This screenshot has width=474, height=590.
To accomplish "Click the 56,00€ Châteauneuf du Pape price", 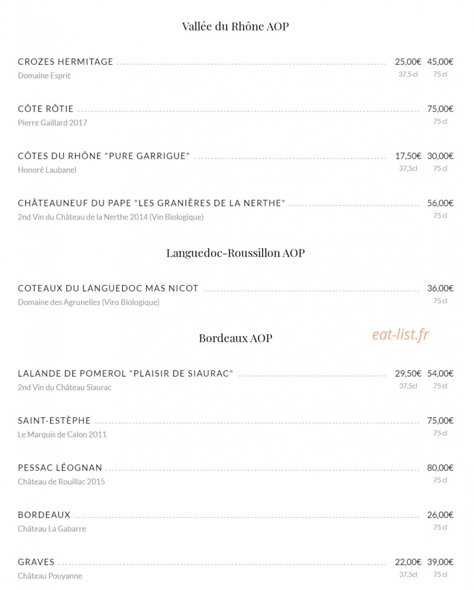I will pyautogui.click(x=440, y=203).
